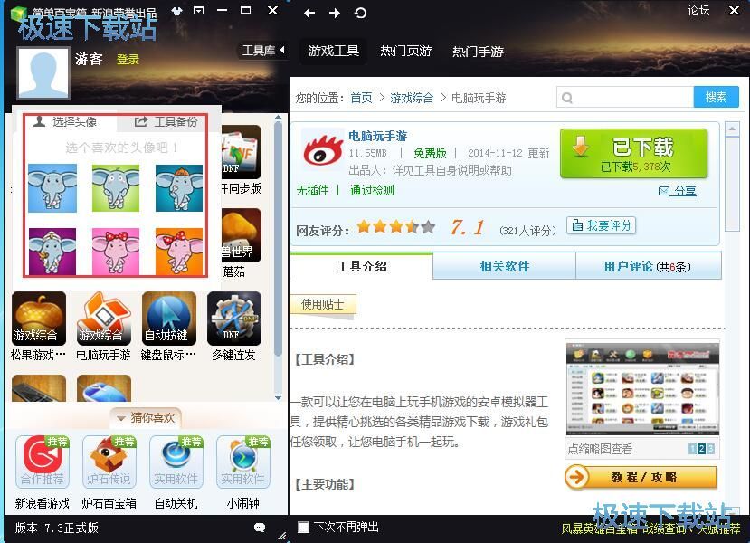Open the 论坛 forum link
Image resolution: width=750 pixels, height=543 pixels.
point(698,11)
